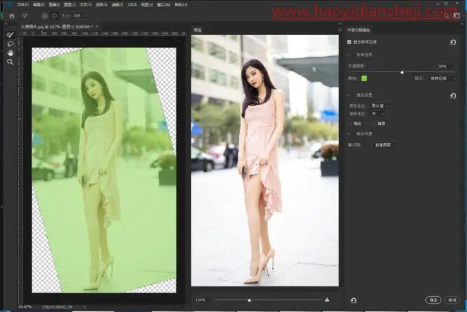The image size is (467, 312).
Task: Reset sampling area options with top arrow
Action: [x=453, y=42]
